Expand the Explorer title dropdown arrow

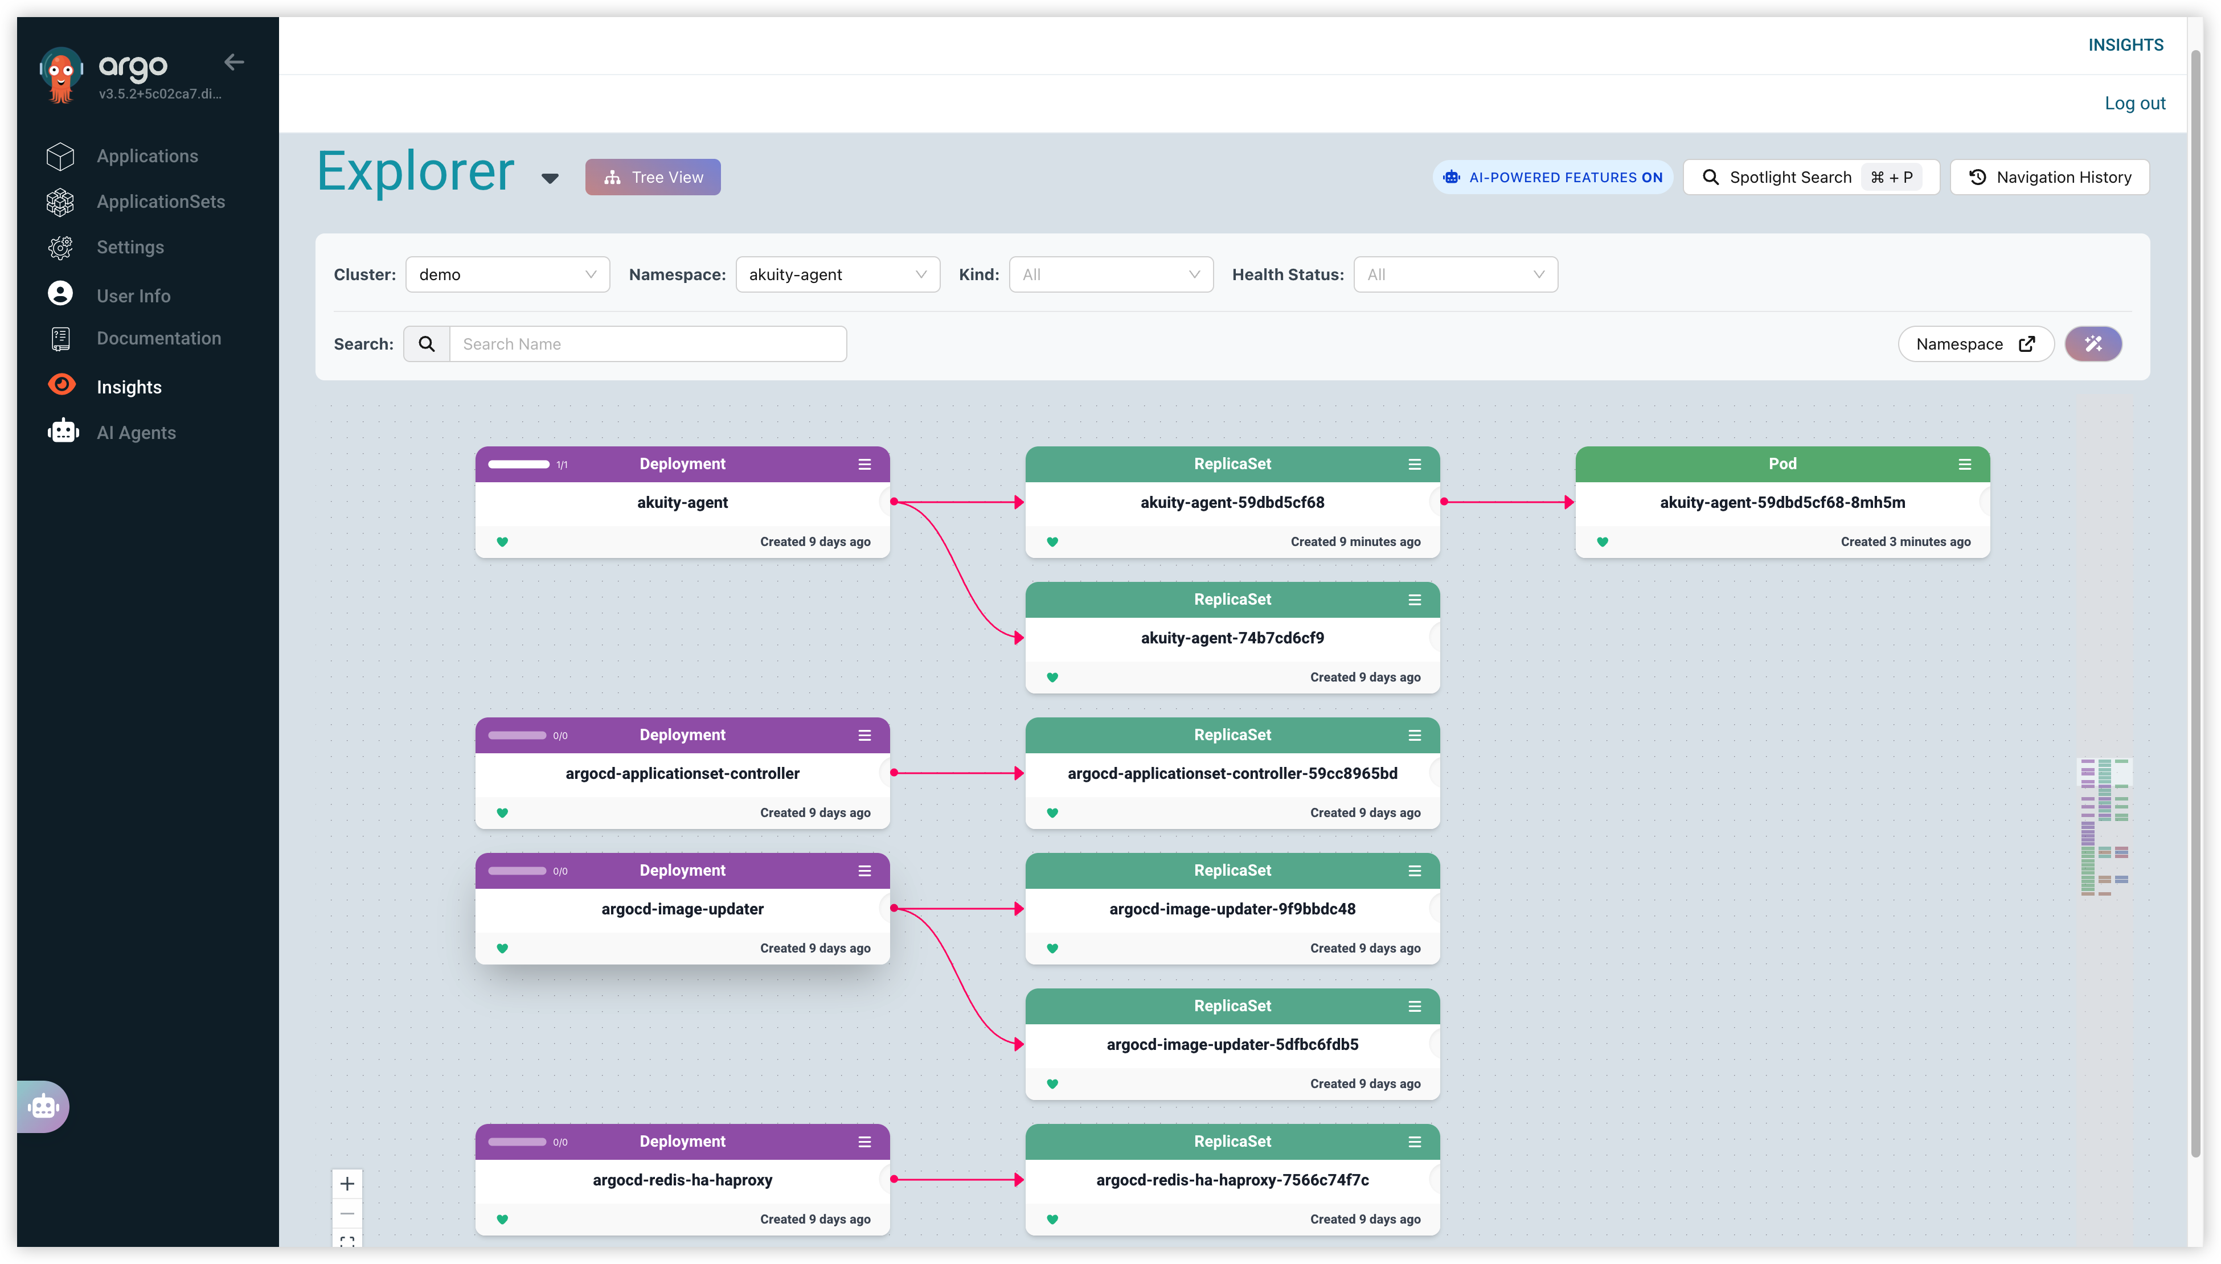click(550, 178)
